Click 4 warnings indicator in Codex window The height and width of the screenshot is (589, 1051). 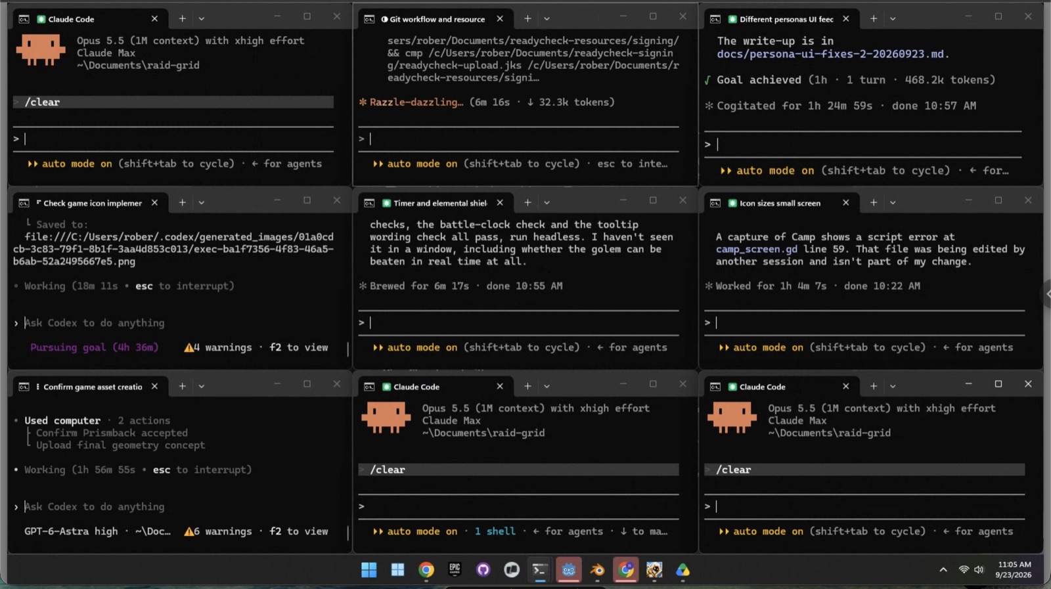pos(218,347)
